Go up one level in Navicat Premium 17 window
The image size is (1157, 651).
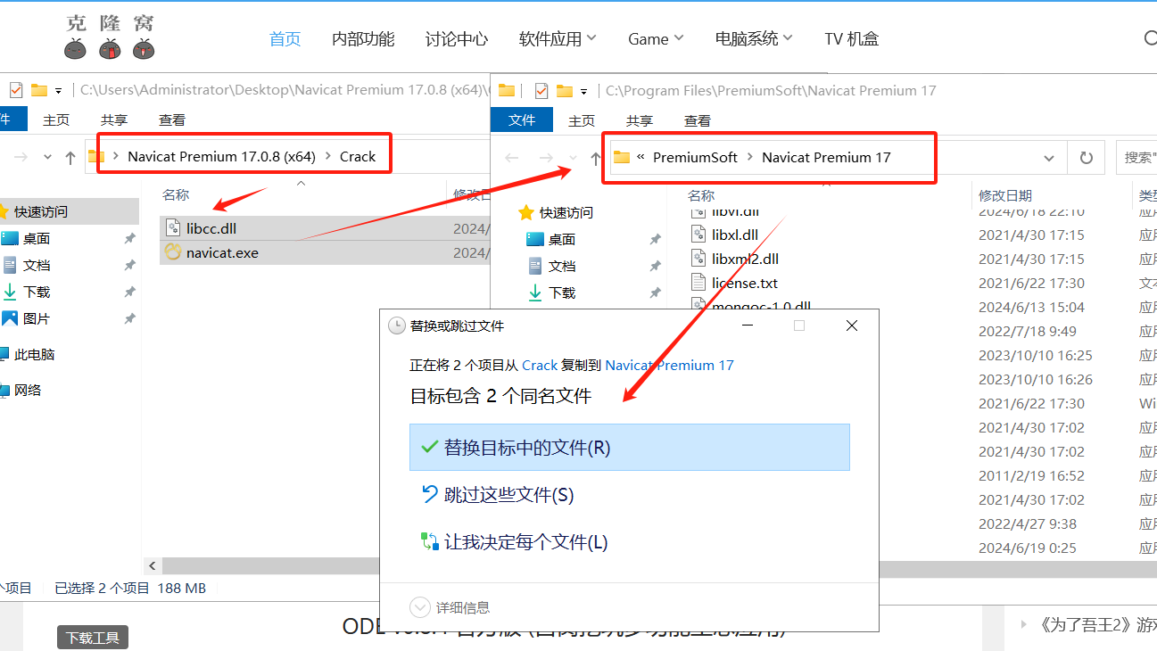[x=595, y=158]
